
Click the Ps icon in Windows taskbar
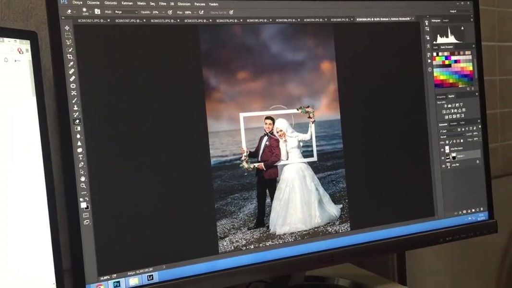pos(117,284)
